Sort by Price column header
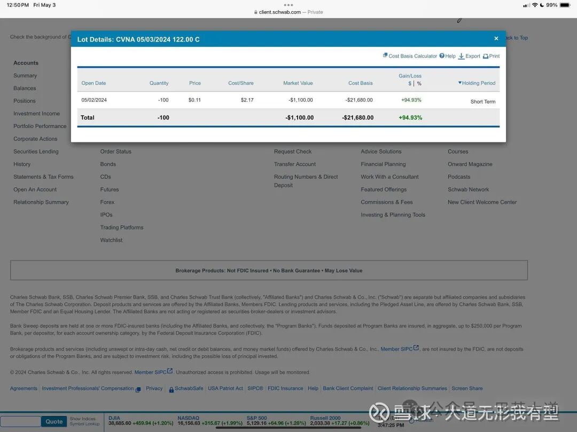The width and height of the screenshot is (577, 432). pos(195,83)
